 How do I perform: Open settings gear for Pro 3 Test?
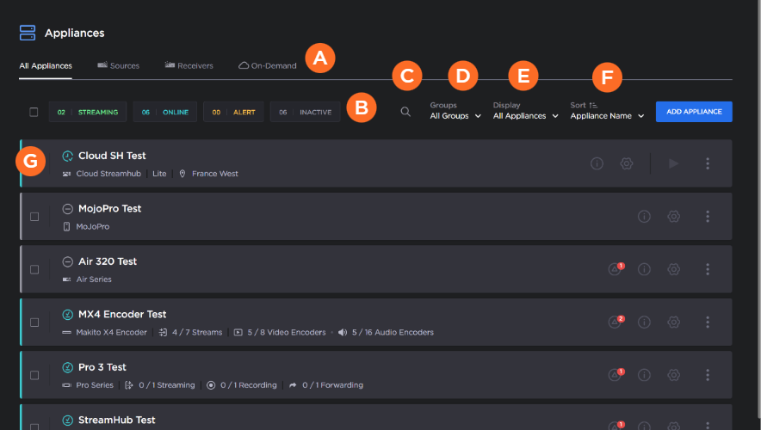pyautogui.click(x=674, y=375)
